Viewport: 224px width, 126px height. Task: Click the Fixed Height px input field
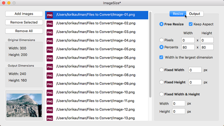pos(195,82)
